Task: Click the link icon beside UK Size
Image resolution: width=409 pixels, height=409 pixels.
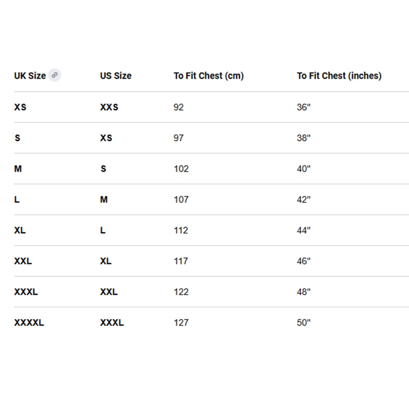Action: tap(54, 75)
